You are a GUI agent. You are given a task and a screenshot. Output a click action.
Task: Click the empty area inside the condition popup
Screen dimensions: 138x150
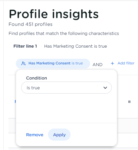click(x=66, y=108)
